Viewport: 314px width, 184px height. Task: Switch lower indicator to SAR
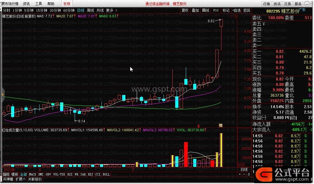[x=83, y=174]
